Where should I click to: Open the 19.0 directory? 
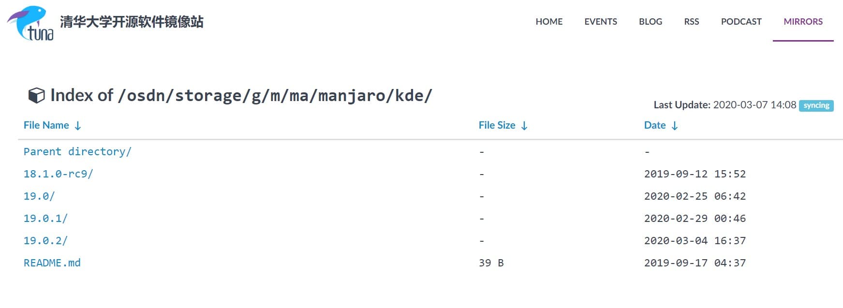click(x=39, y=196)
